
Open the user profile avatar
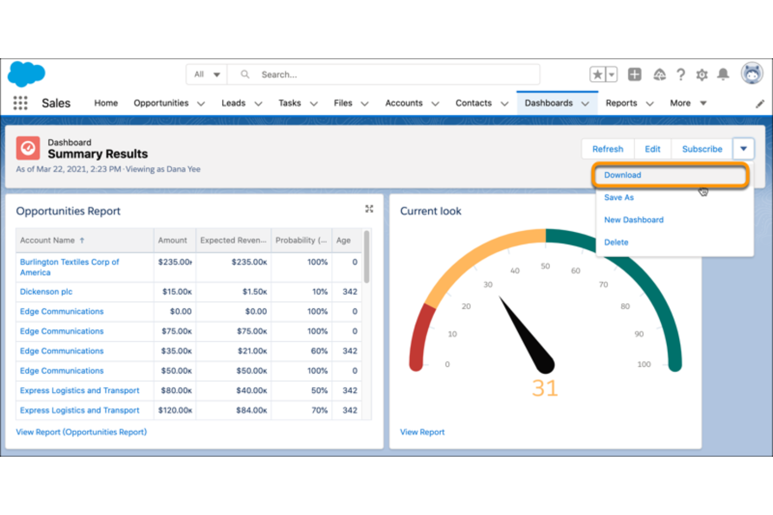(752, 74)
